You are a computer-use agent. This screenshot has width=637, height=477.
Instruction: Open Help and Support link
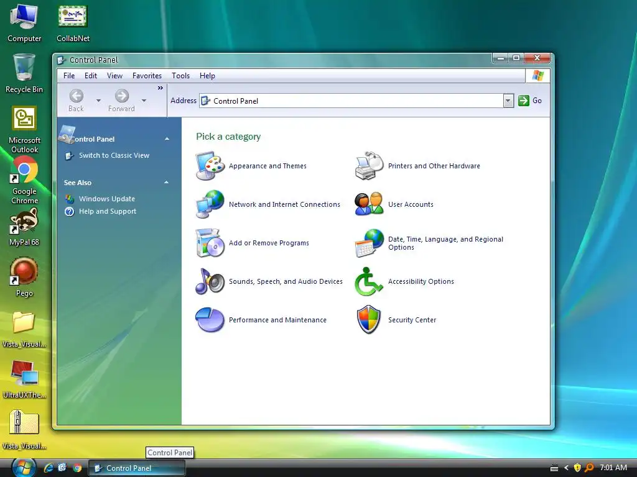(108, 211)
